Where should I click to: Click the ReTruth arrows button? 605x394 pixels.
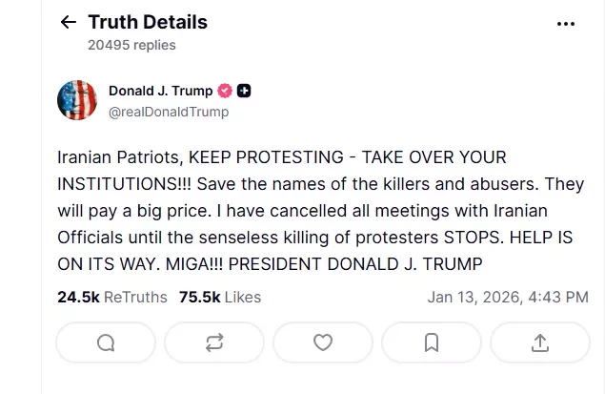214,342
